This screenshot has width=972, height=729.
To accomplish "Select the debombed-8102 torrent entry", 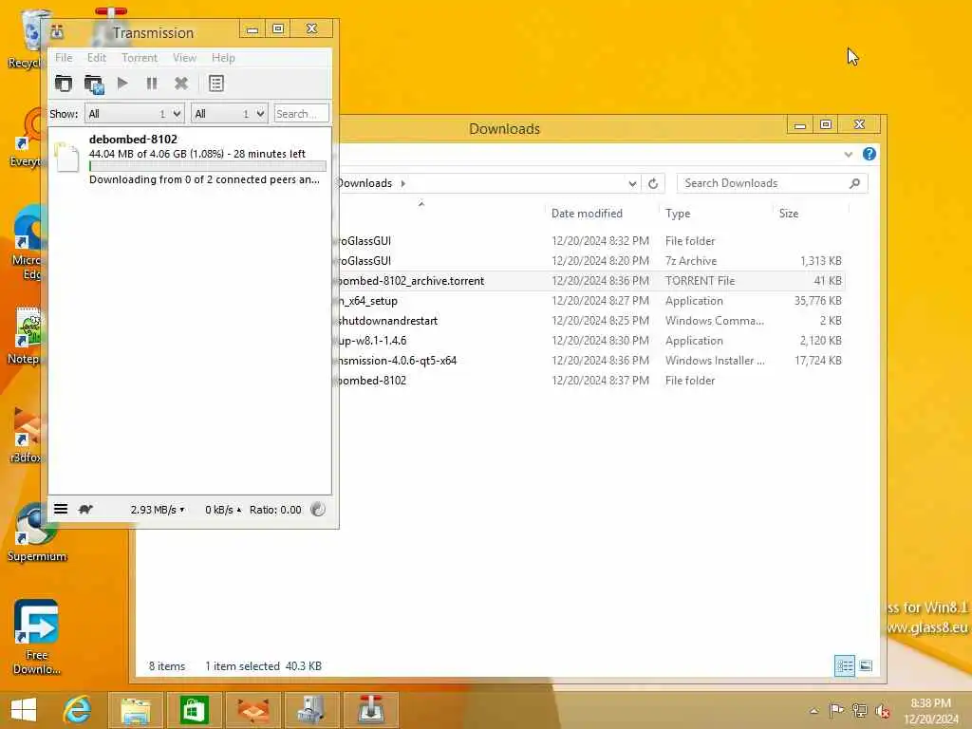I will (x=190, y=159).
